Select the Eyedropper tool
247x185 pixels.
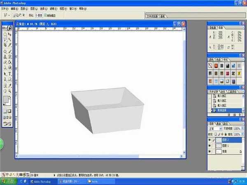[10, 85]
